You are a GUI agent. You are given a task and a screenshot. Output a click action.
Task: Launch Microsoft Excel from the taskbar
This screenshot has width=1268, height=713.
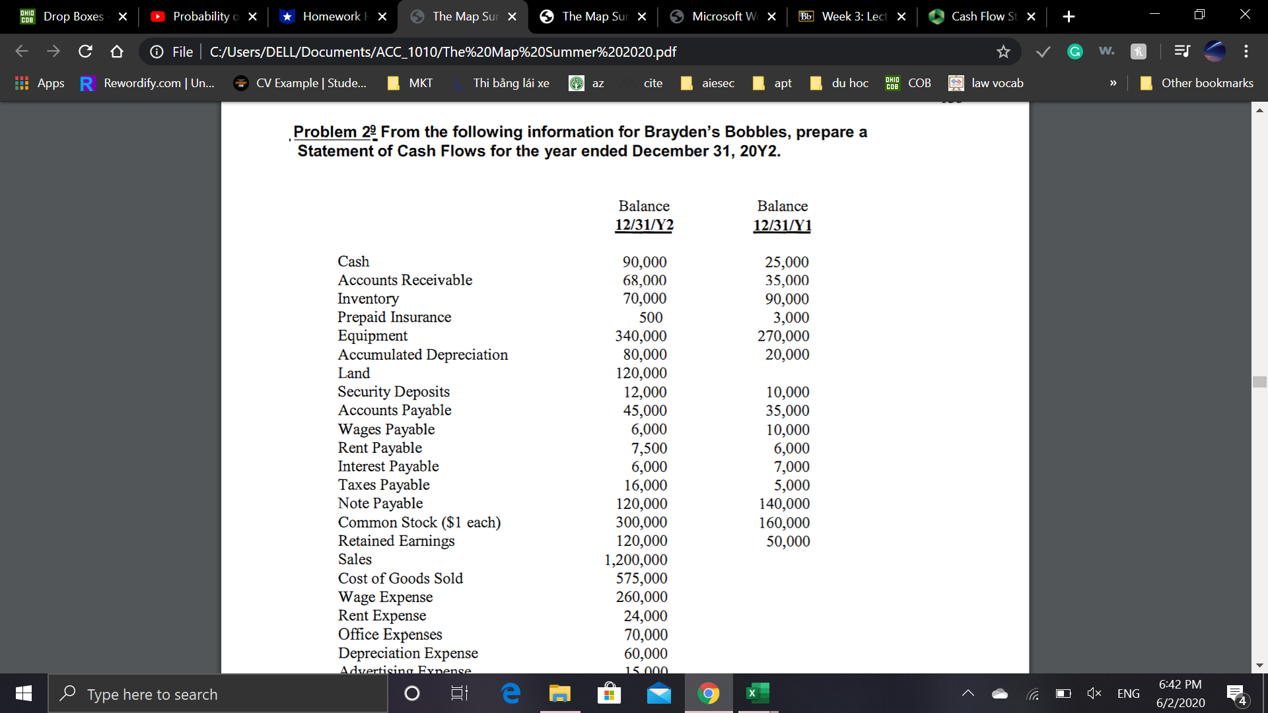point(757,693)
